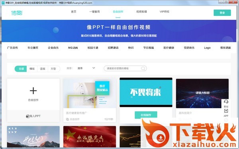Choose the MG动画 category
The width and height of the screenshot is (239, 149).
[x=73, y=48]
